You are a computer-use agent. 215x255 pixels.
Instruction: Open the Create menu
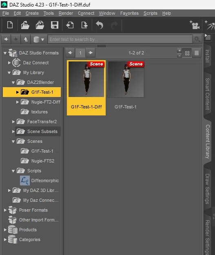pos(32,13)
